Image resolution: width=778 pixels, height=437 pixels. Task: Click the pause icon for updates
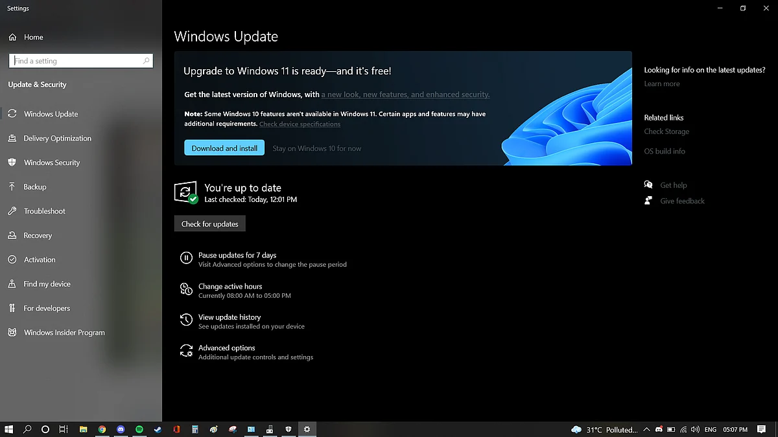point(186,258)
